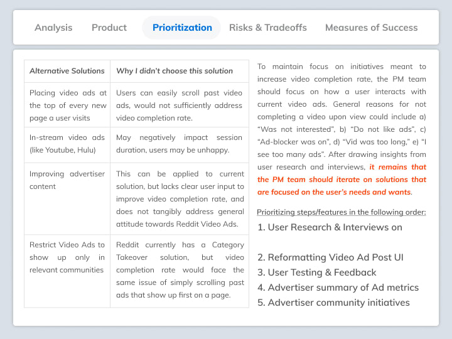Go to Measures of Success tab

[371, 28]
